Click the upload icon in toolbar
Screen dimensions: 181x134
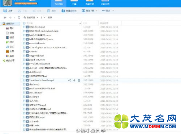pyautogui.click(x=5, y=11)
